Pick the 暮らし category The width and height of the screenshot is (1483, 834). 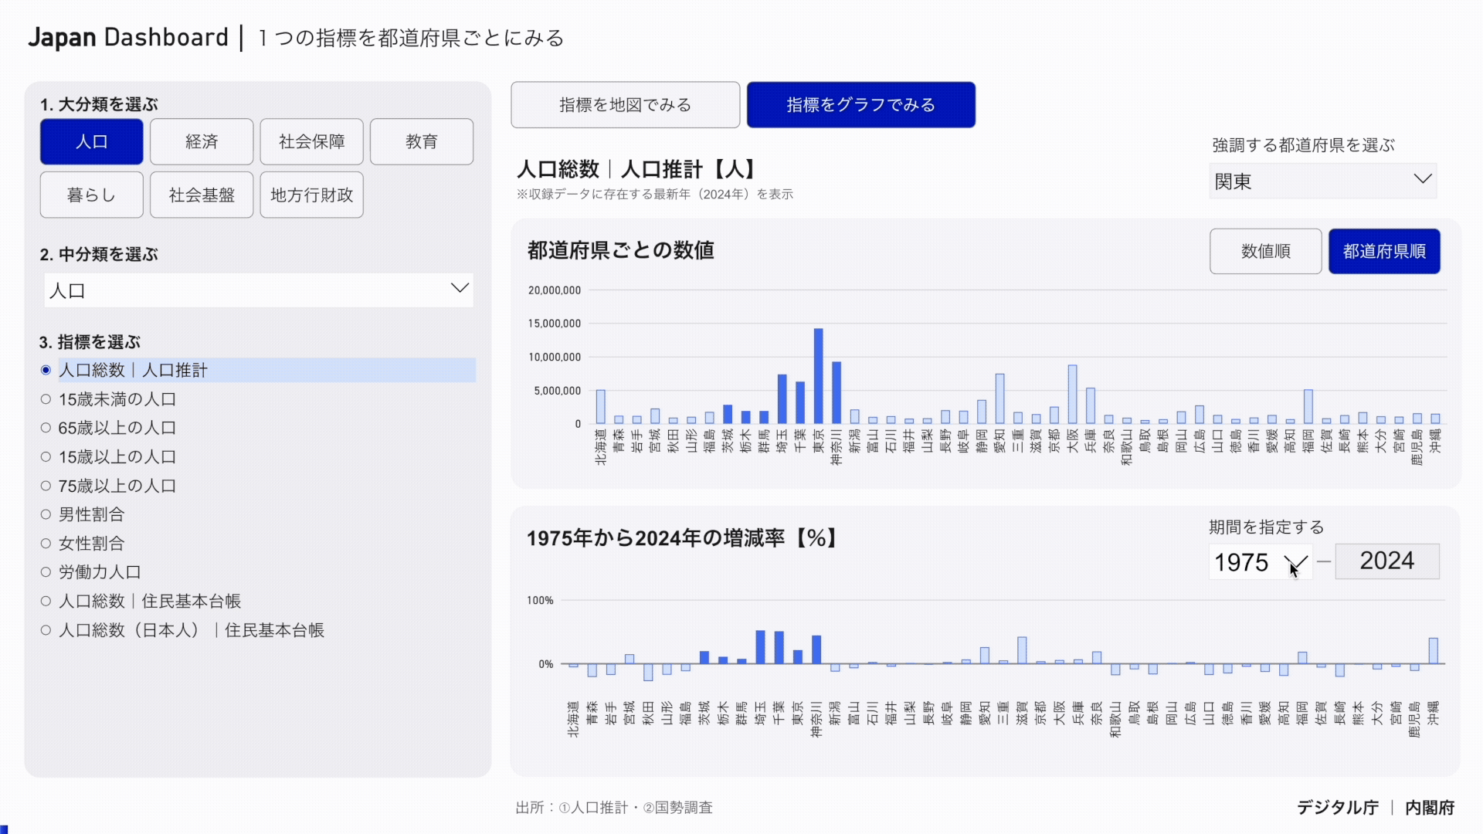91,195
